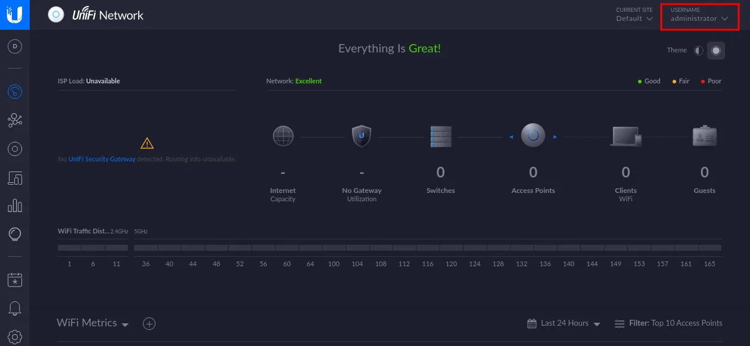Open the Insights panel icon
The width and height of the screenshot is (750, 346).
click(x=14, y=233)
